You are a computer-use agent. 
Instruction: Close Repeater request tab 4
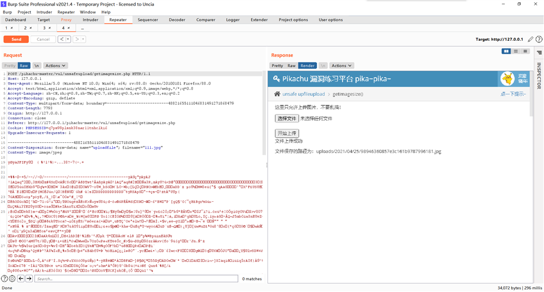pos(69,28)
